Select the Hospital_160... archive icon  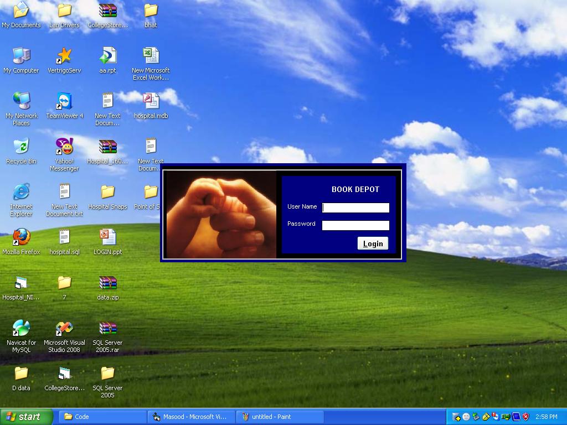[108, 152]
